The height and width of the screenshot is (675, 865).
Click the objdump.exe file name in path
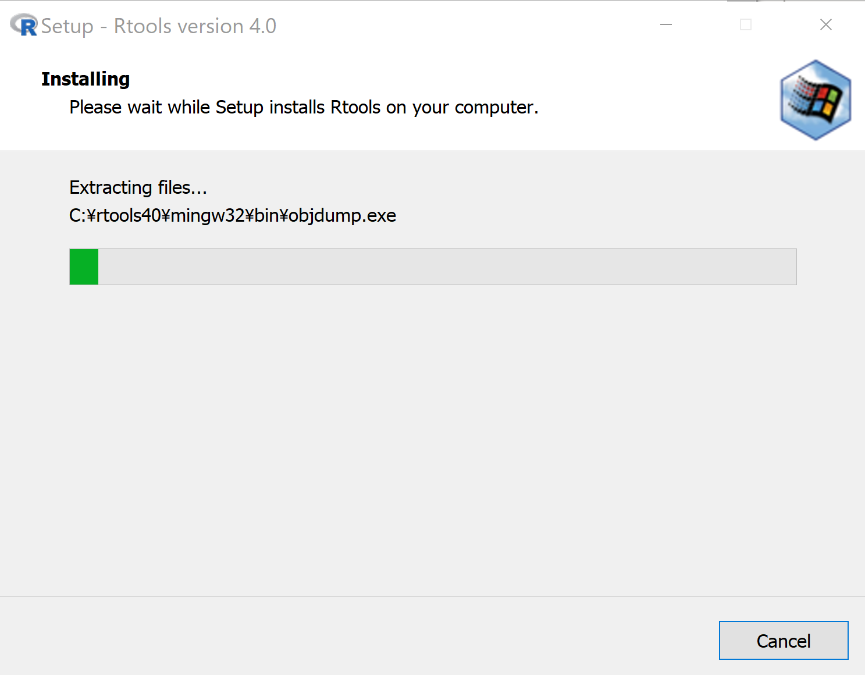click(343, 216)
